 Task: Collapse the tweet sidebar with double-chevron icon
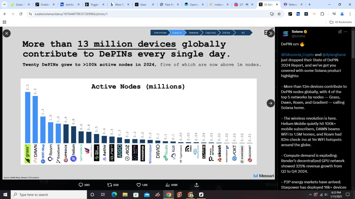pyautogui.click(x=270, y=33)
